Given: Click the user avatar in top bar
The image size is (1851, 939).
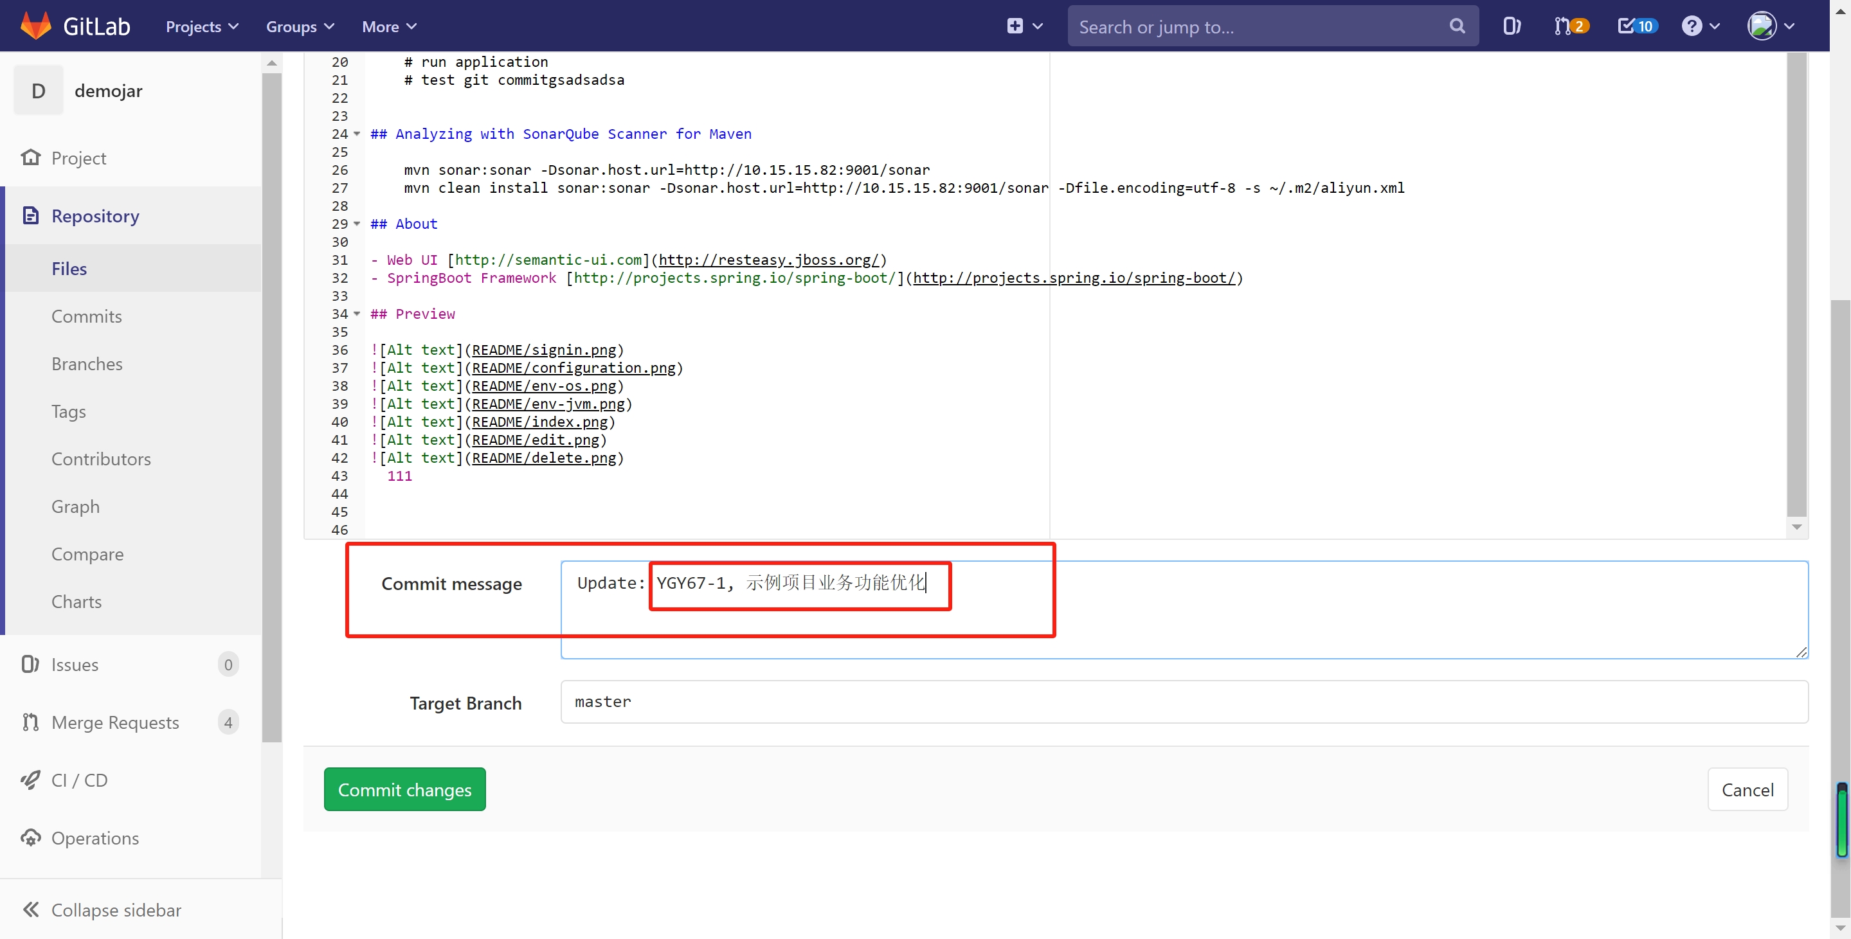Looking at the screenshot, I should coord(1761,26).
